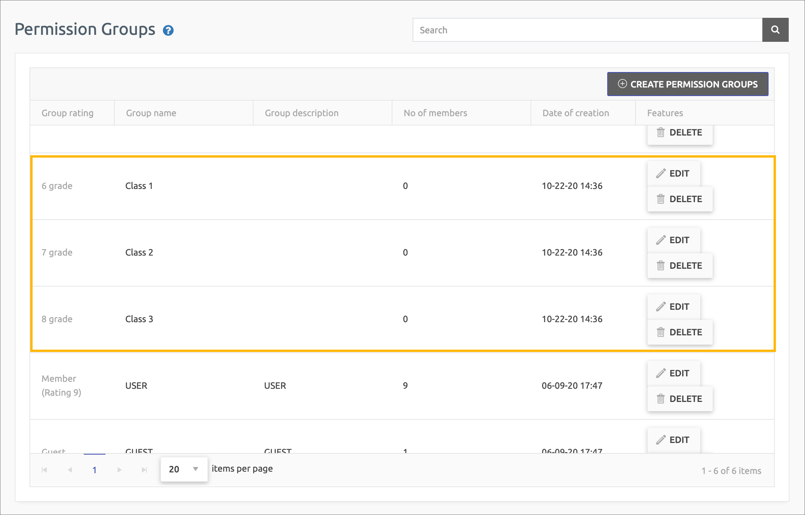Delete the Class 3 group

click(x=680, y=332)
